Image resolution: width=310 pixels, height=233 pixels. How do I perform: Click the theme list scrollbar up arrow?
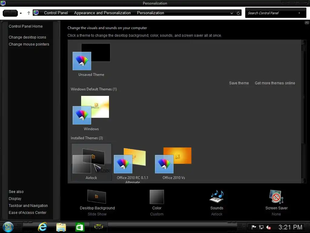304,42
